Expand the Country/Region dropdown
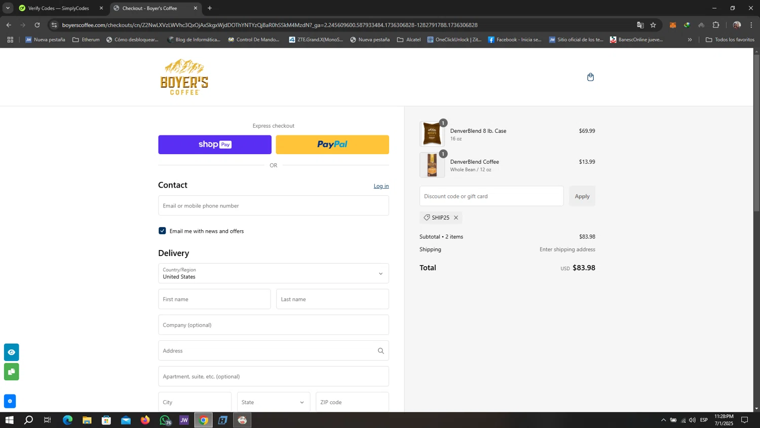760x428 pixels. tap(274, 273)
